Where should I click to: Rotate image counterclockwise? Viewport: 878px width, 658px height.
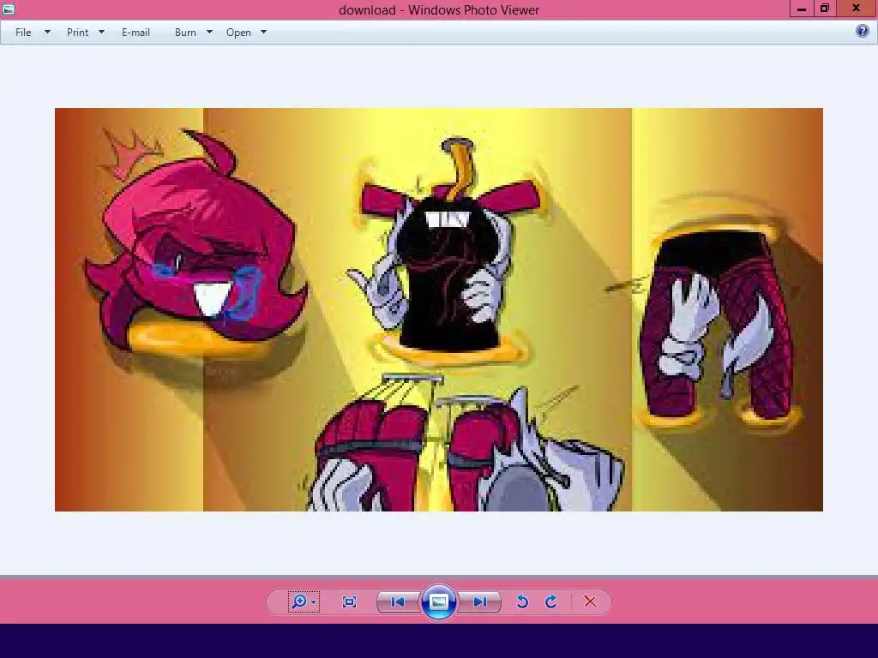pyautogui.click(x=522, y=601)
